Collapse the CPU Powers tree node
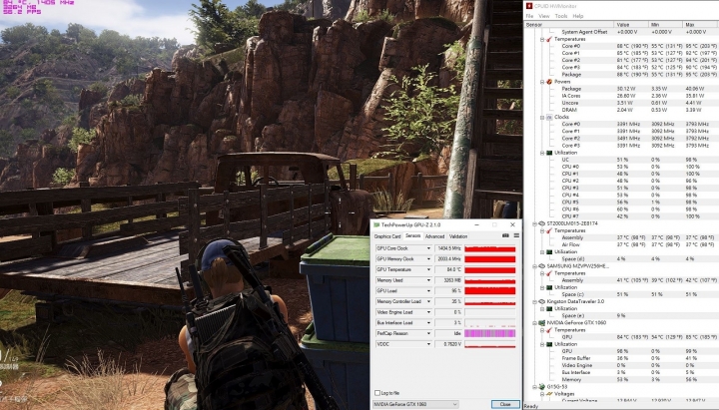The image size is (719, 410). pos(542,82)
